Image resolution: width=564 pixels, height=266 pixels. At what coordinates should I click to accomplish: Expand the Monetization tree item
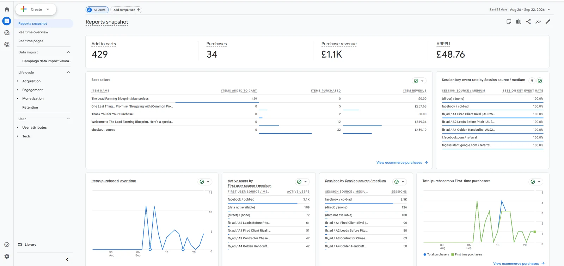tap(17, 99)
